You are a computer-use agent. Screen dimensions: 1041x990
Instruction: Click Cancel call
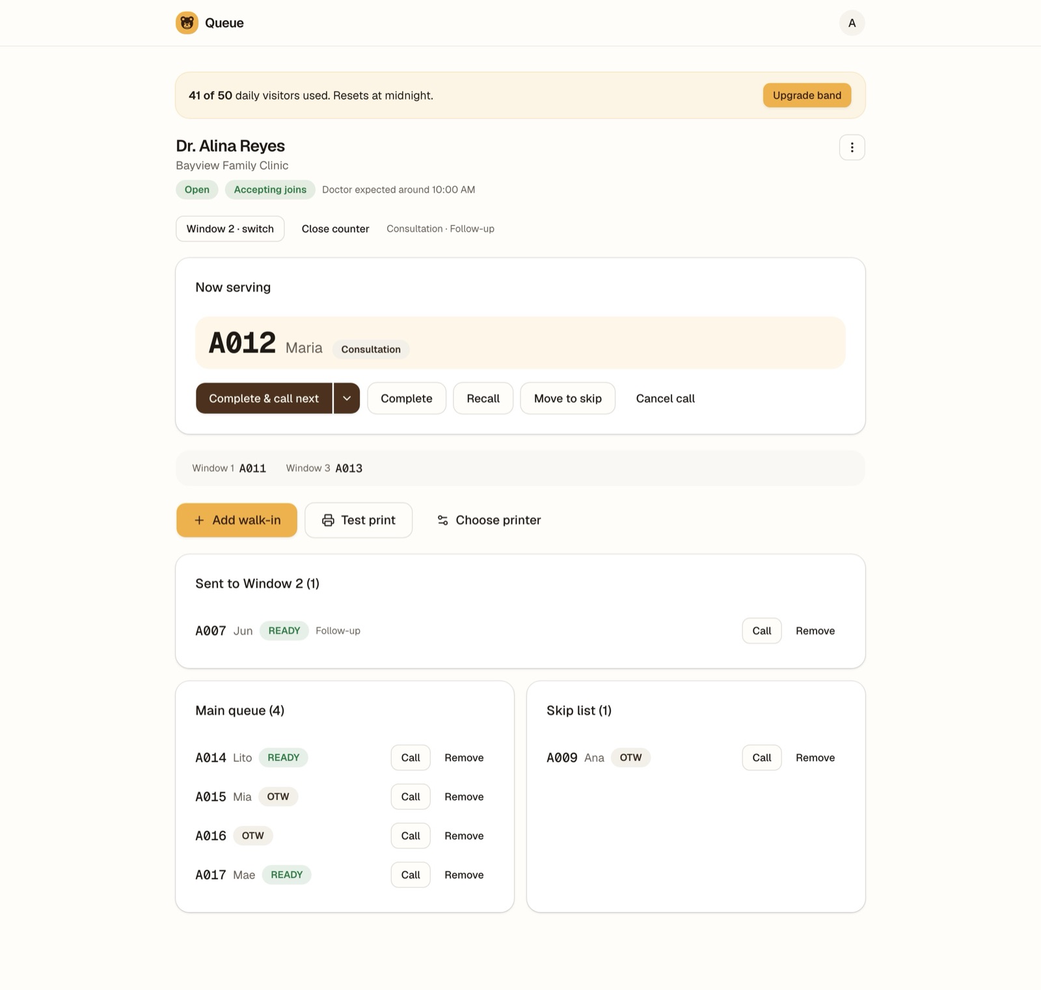click(665, 398)
